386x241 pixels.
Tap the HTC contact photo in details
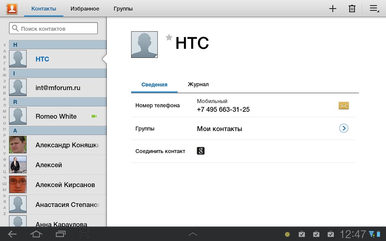tap(144, 45)
